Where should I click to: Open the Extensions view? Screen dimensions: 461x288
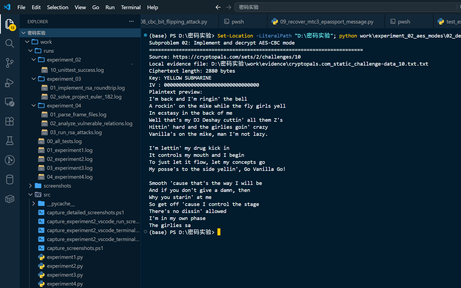(10, 121)
